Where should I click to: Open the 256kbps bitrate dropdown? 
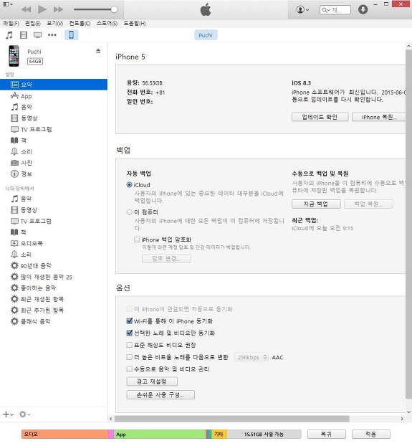pyautogui.click(x=251, y=357)
